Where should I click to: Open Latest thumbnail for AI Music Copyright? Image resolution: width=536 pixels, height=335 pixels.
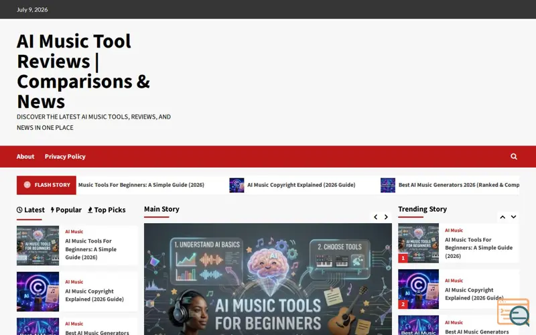pos(38,291)
